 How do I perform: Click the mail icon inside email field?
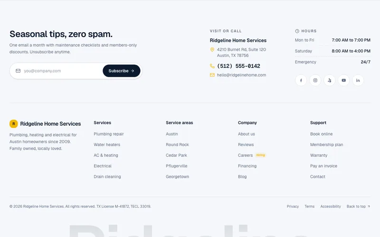18,71
